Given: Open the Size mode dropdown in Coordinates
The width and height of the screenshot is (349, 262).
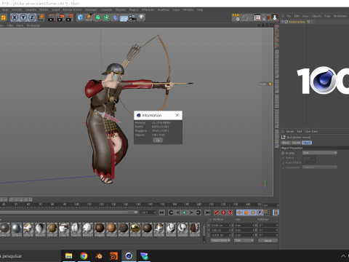Looking at the screenshot, I should tap(244, 240).
